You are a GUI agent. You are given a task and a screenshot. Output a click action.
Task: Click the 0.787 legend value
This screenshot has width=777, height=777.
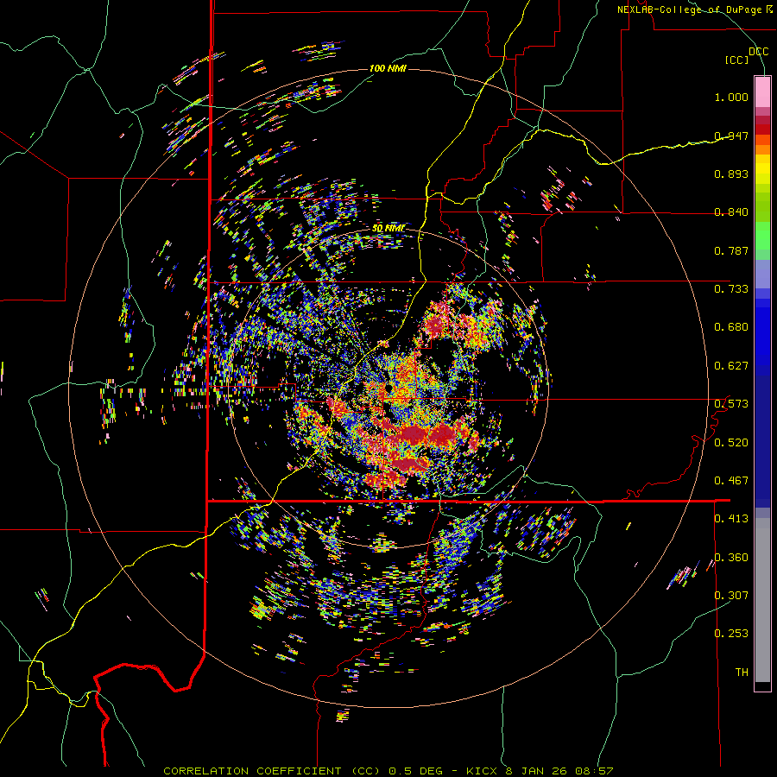(731, 250)
